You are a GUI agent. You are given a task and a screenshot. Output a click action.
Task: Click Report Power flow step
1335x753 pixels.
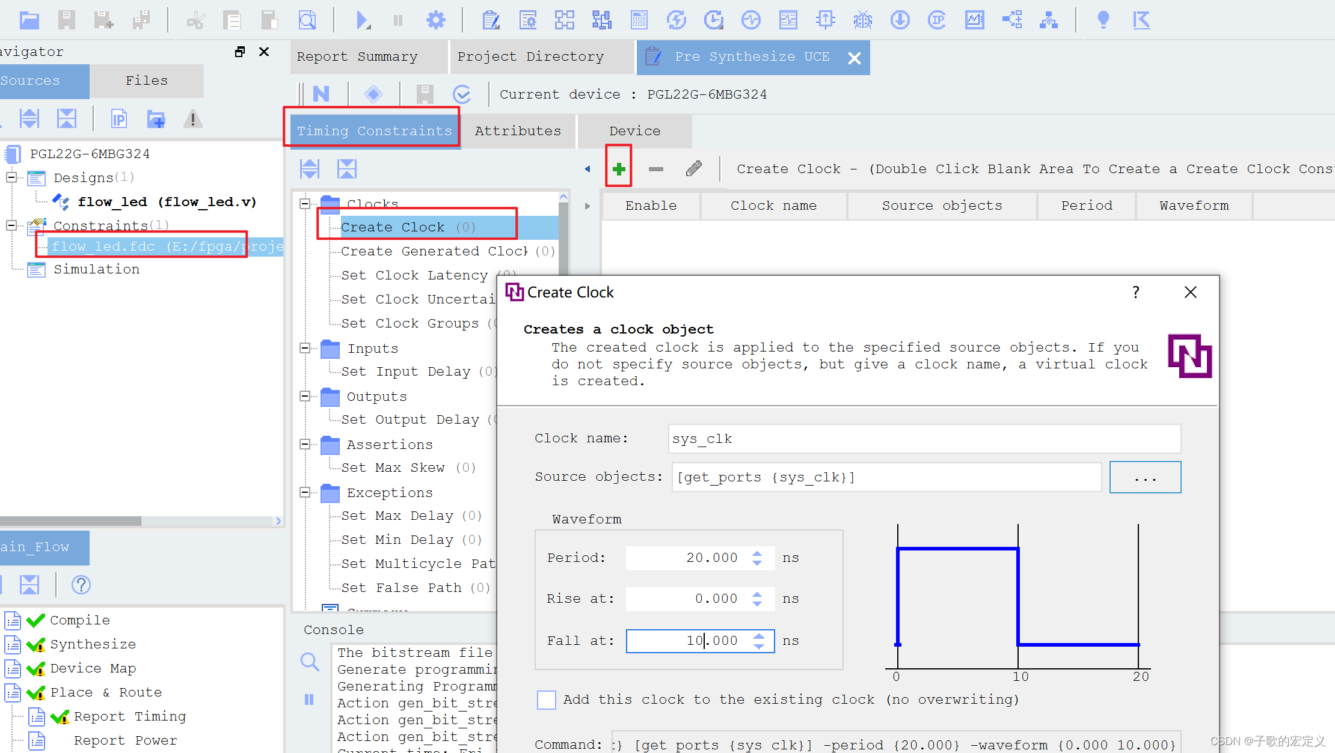(125, 740)
